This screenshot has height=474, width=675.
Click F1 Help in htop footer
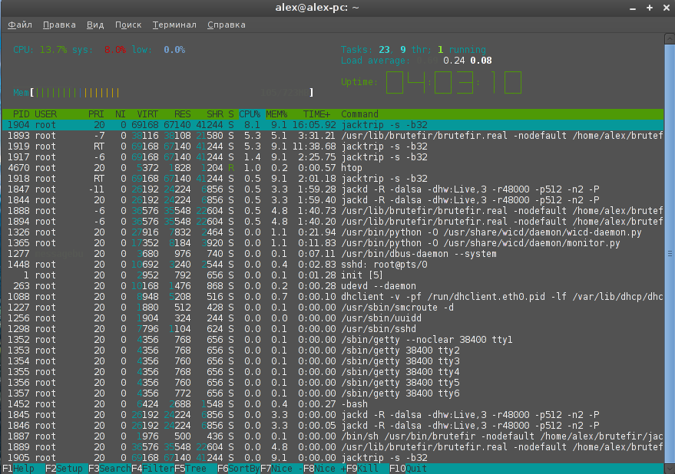click(x=22, y=468)
